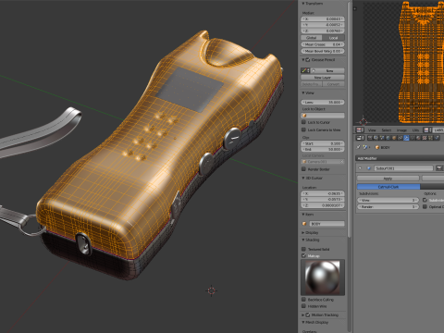
Task: Open the Scene properties tab icon
Action: click(x=382, y=138)
